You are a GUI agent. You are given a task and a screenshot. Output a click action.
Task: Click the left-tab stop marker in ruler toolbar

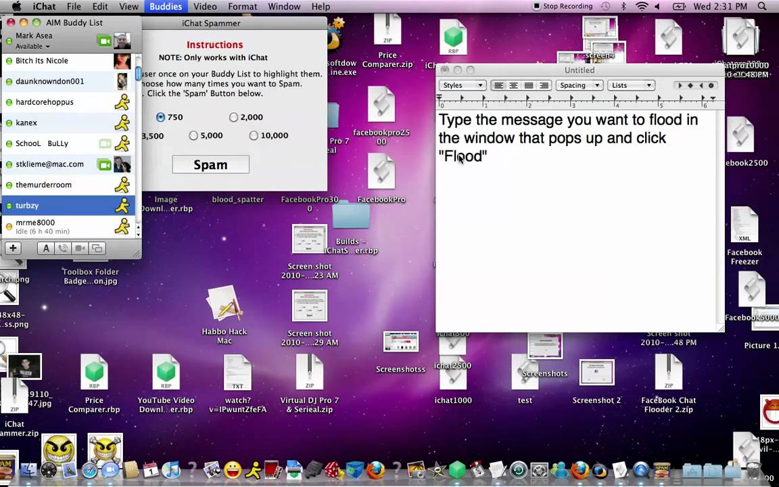tap(680, 85)
